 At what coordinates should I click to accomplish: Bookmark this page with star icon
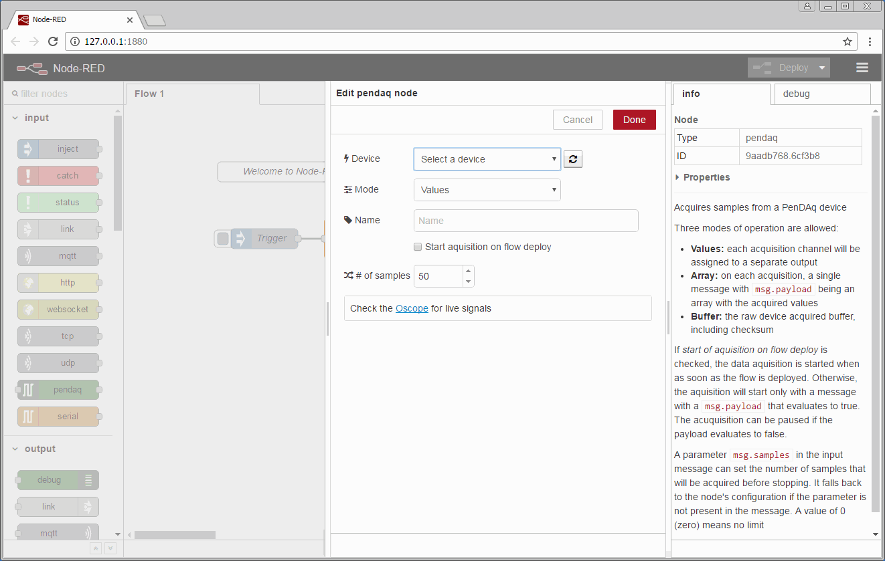point(848,41)
